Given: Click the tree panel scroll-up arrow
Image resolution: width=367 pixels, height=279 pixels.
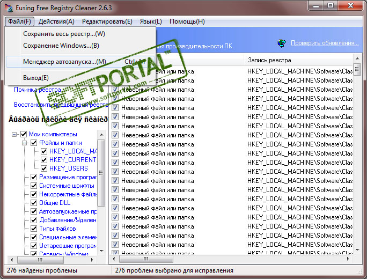Looking at the screenshot, I should pyautogui.click(x=101, y=135).
